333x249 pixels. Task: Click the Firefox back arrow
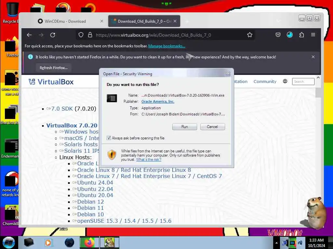pos(29,35)
